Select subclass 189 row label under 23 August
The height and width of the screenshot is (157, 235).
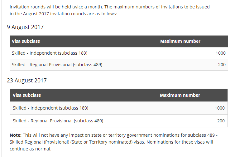tap(50, 108)
